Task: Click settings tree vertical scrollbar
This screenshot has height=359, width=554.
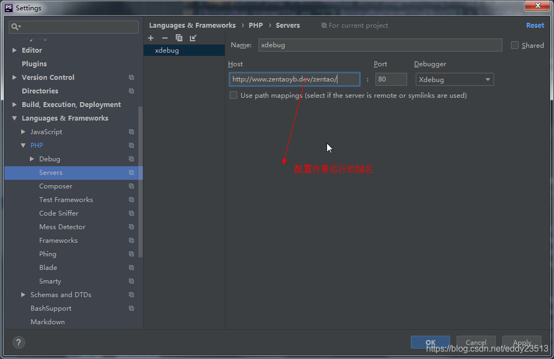Action: [140, 181]
